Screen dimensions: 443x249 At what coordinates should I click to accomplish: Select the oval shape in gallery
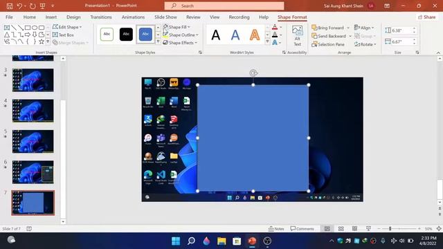point(35,28)
